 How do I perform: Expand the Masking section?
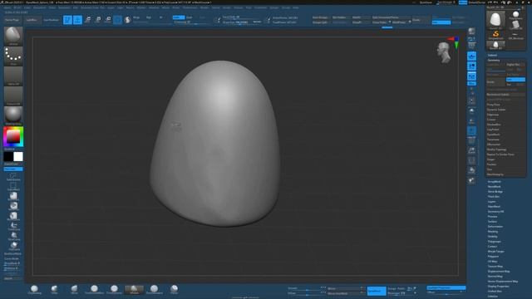pos(493,232)
